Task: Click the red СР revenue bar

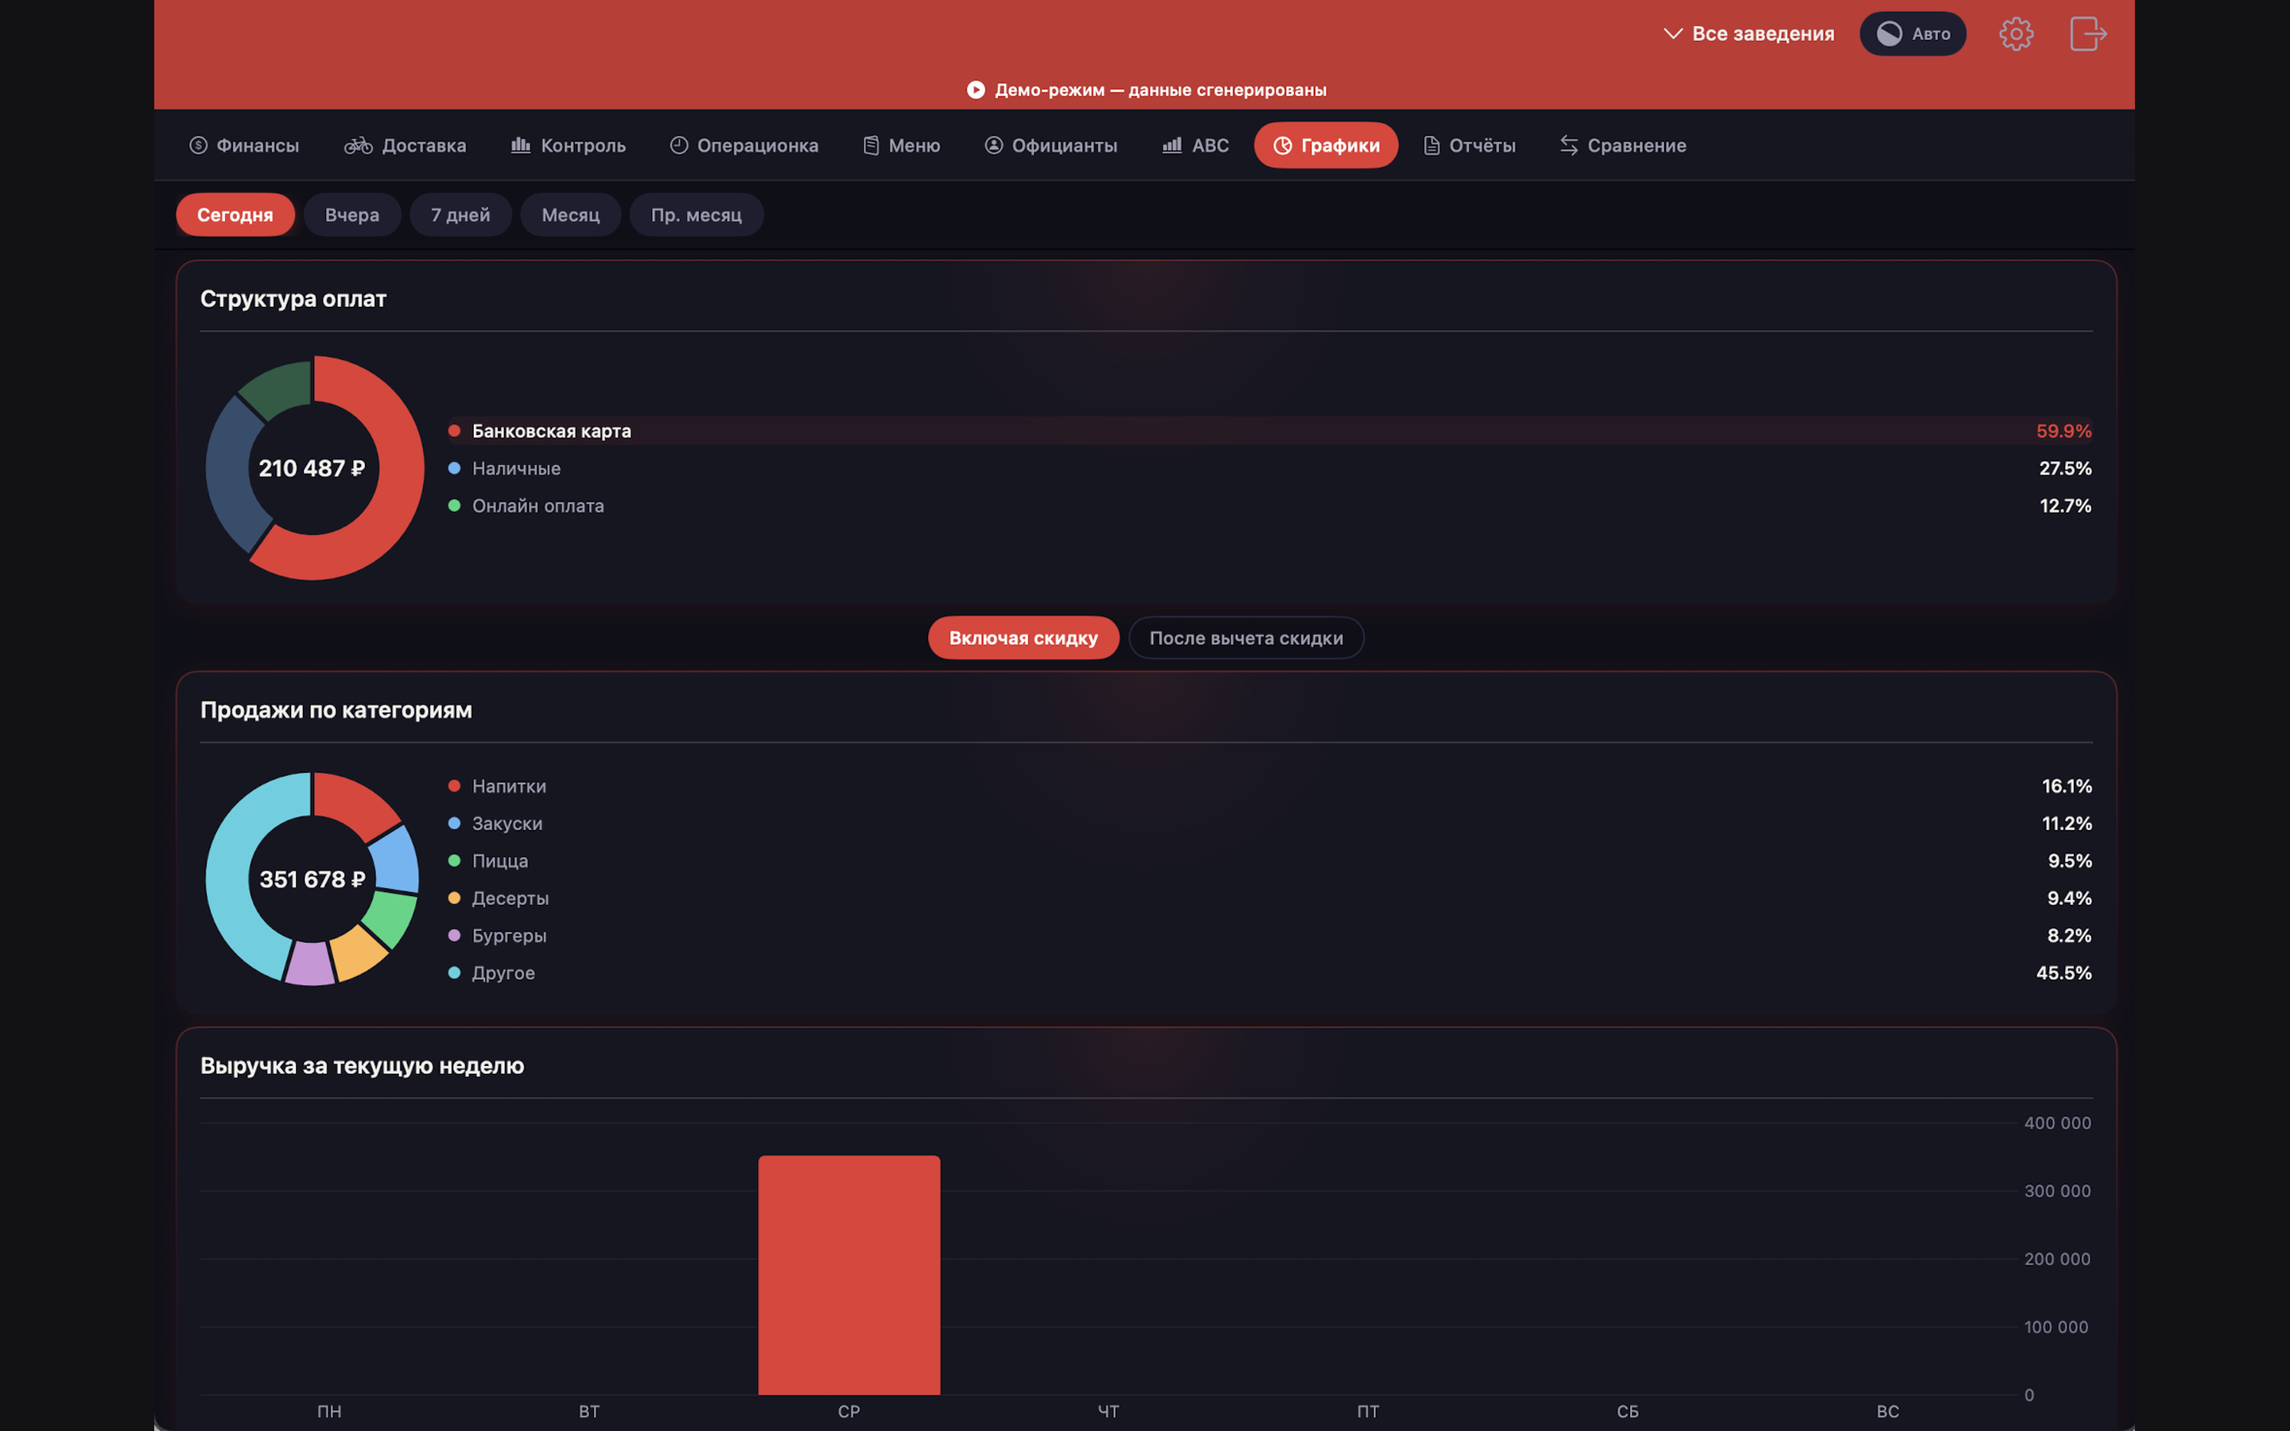Action: pyautogui.click(x=849, y=1275)
